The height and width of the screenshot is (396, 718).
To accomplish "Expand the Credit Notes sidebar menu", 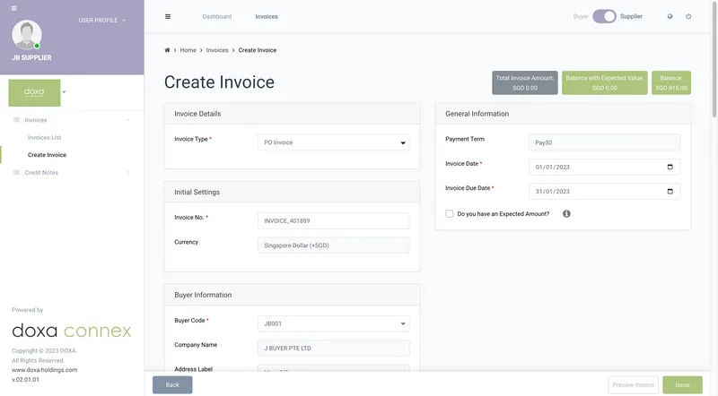I will 72,172.
